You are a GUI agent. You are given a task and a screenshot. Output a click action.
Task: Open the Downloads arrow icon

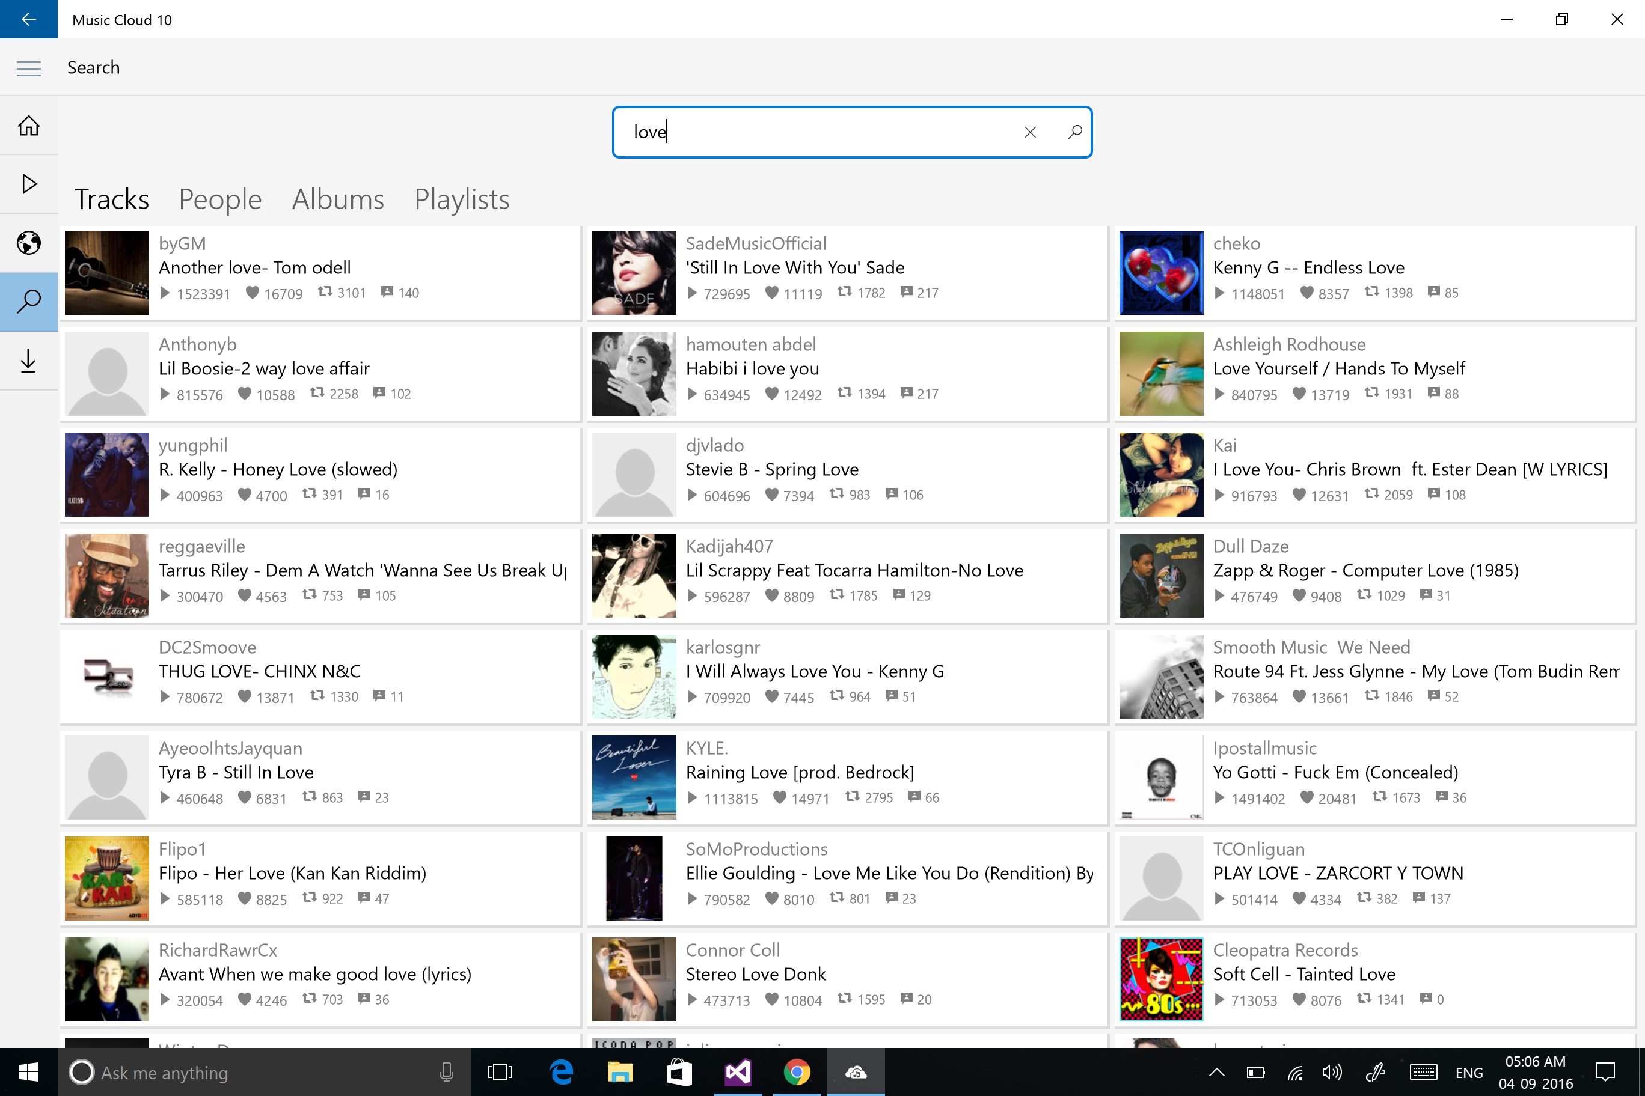click(x=29, y=361)
